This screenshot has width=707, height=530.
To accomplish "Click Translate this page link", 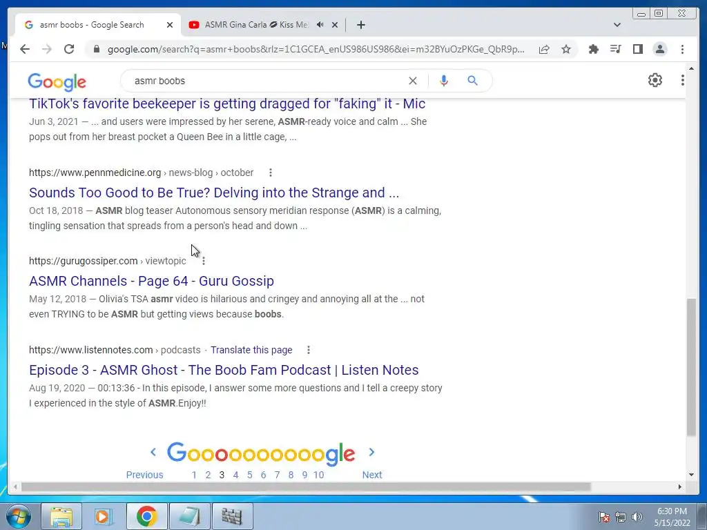I will point(251,350).
